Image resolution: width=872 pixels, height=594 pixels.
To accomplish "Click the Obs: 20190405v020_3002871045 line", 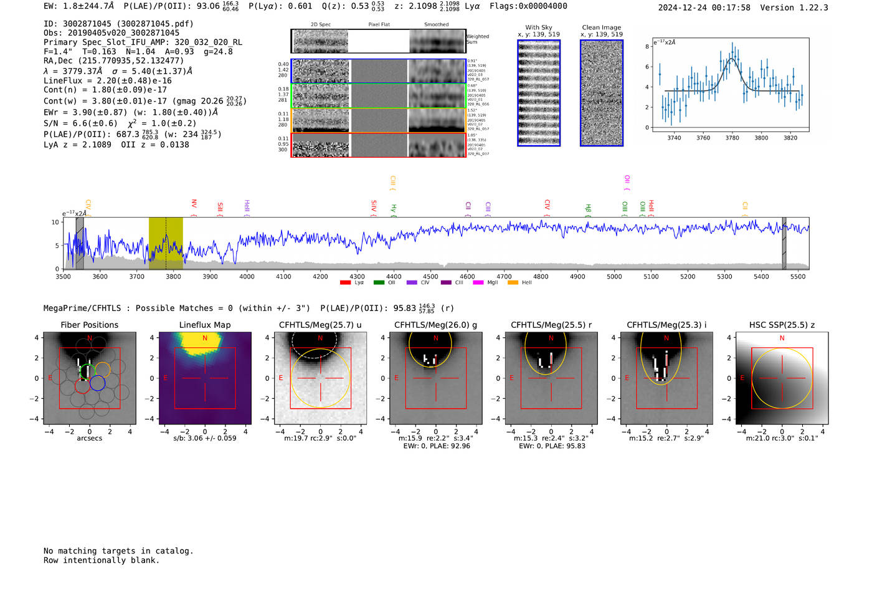I will (x=111, y=33).
